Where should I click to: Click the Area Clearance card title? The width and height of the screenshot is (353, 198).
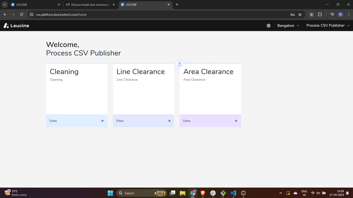[x=208, y=72]
